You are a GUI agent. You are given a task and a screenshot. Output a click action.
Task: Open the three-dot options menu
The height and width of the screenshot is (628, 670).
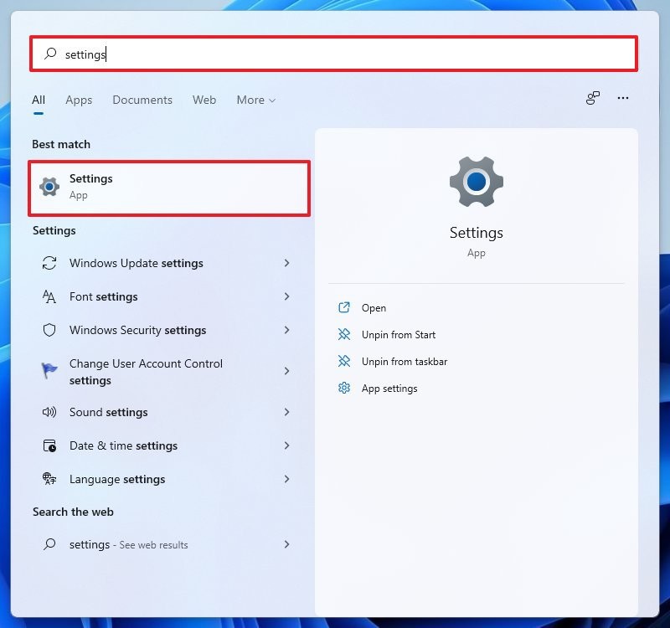click(x=623, y=98)
